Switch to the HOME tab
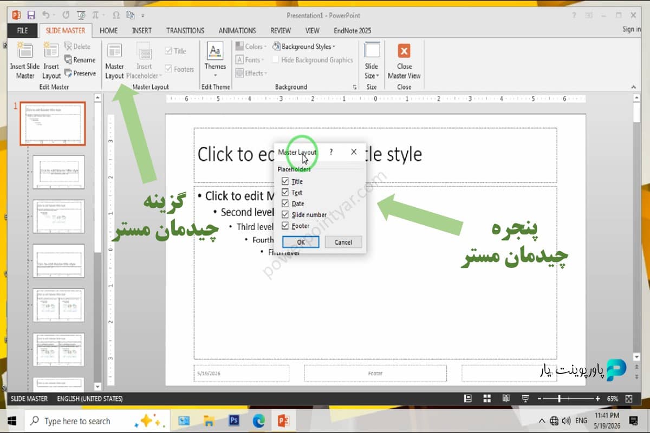 pos(109,30)
